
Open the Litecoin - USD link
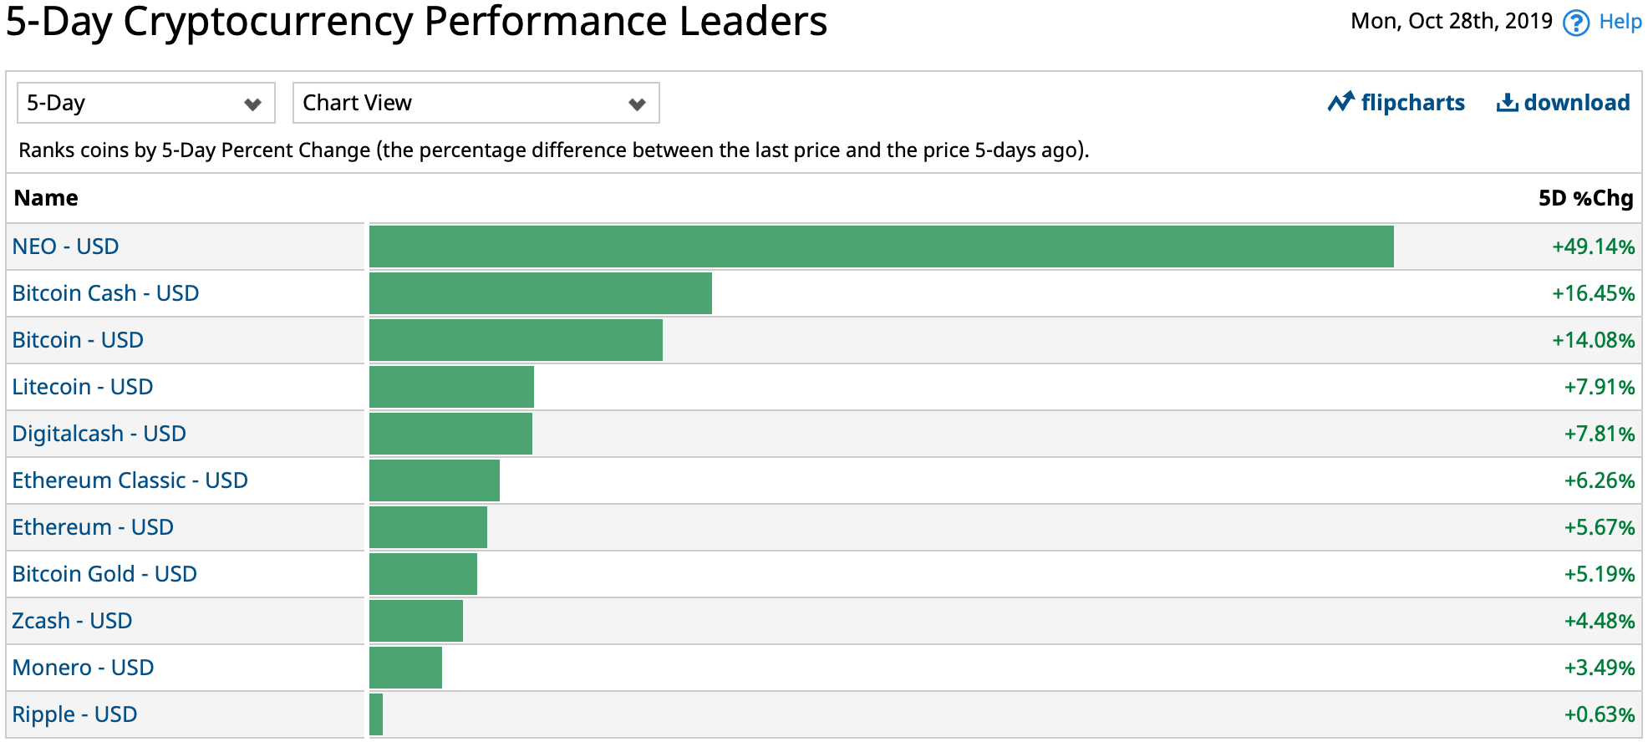(82, 387)
